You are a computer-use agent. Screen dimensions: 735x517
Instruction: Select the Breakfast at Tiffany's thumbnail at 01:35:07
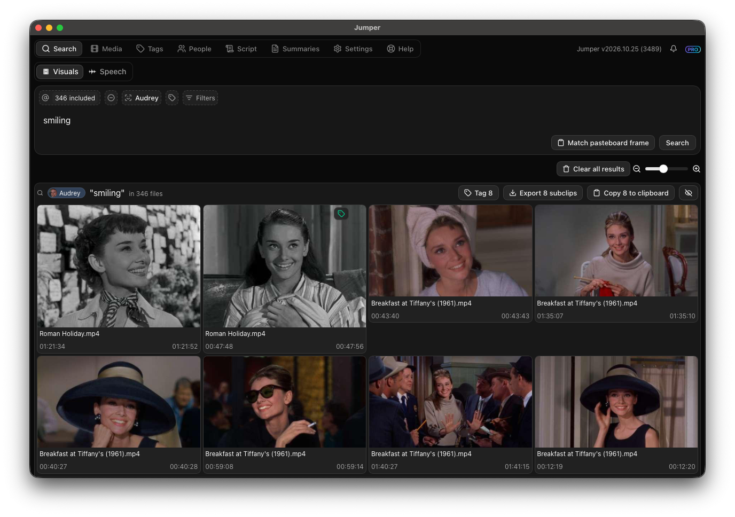point(616,251)
